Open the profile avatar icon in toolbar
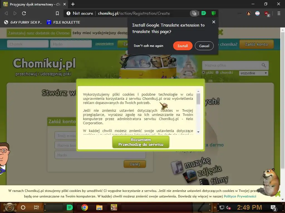Viewport: 285px width, 213px height. click(x=249, y=13)
